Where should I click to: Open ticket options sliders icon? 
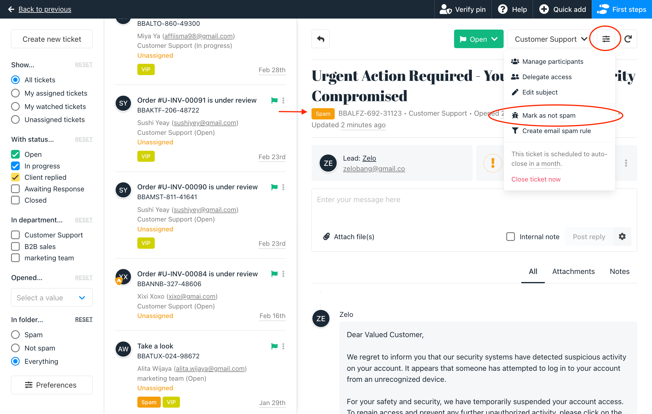[606, 39]
